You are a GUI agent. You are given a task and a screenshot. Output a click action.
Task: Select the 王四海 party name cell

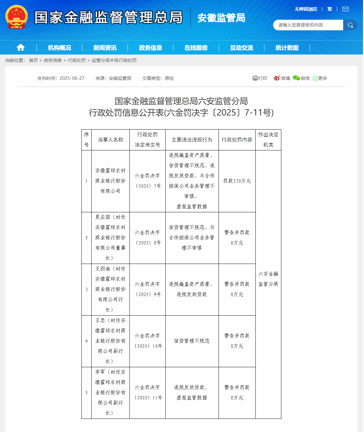tap(111, 289)
